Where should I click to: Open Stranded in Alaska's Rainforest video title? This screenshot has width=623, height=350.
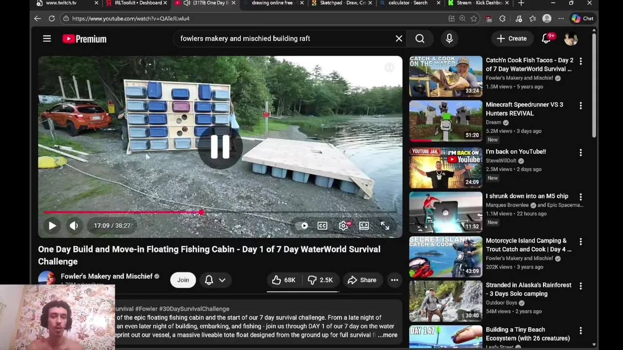click(x=529, y=289)
